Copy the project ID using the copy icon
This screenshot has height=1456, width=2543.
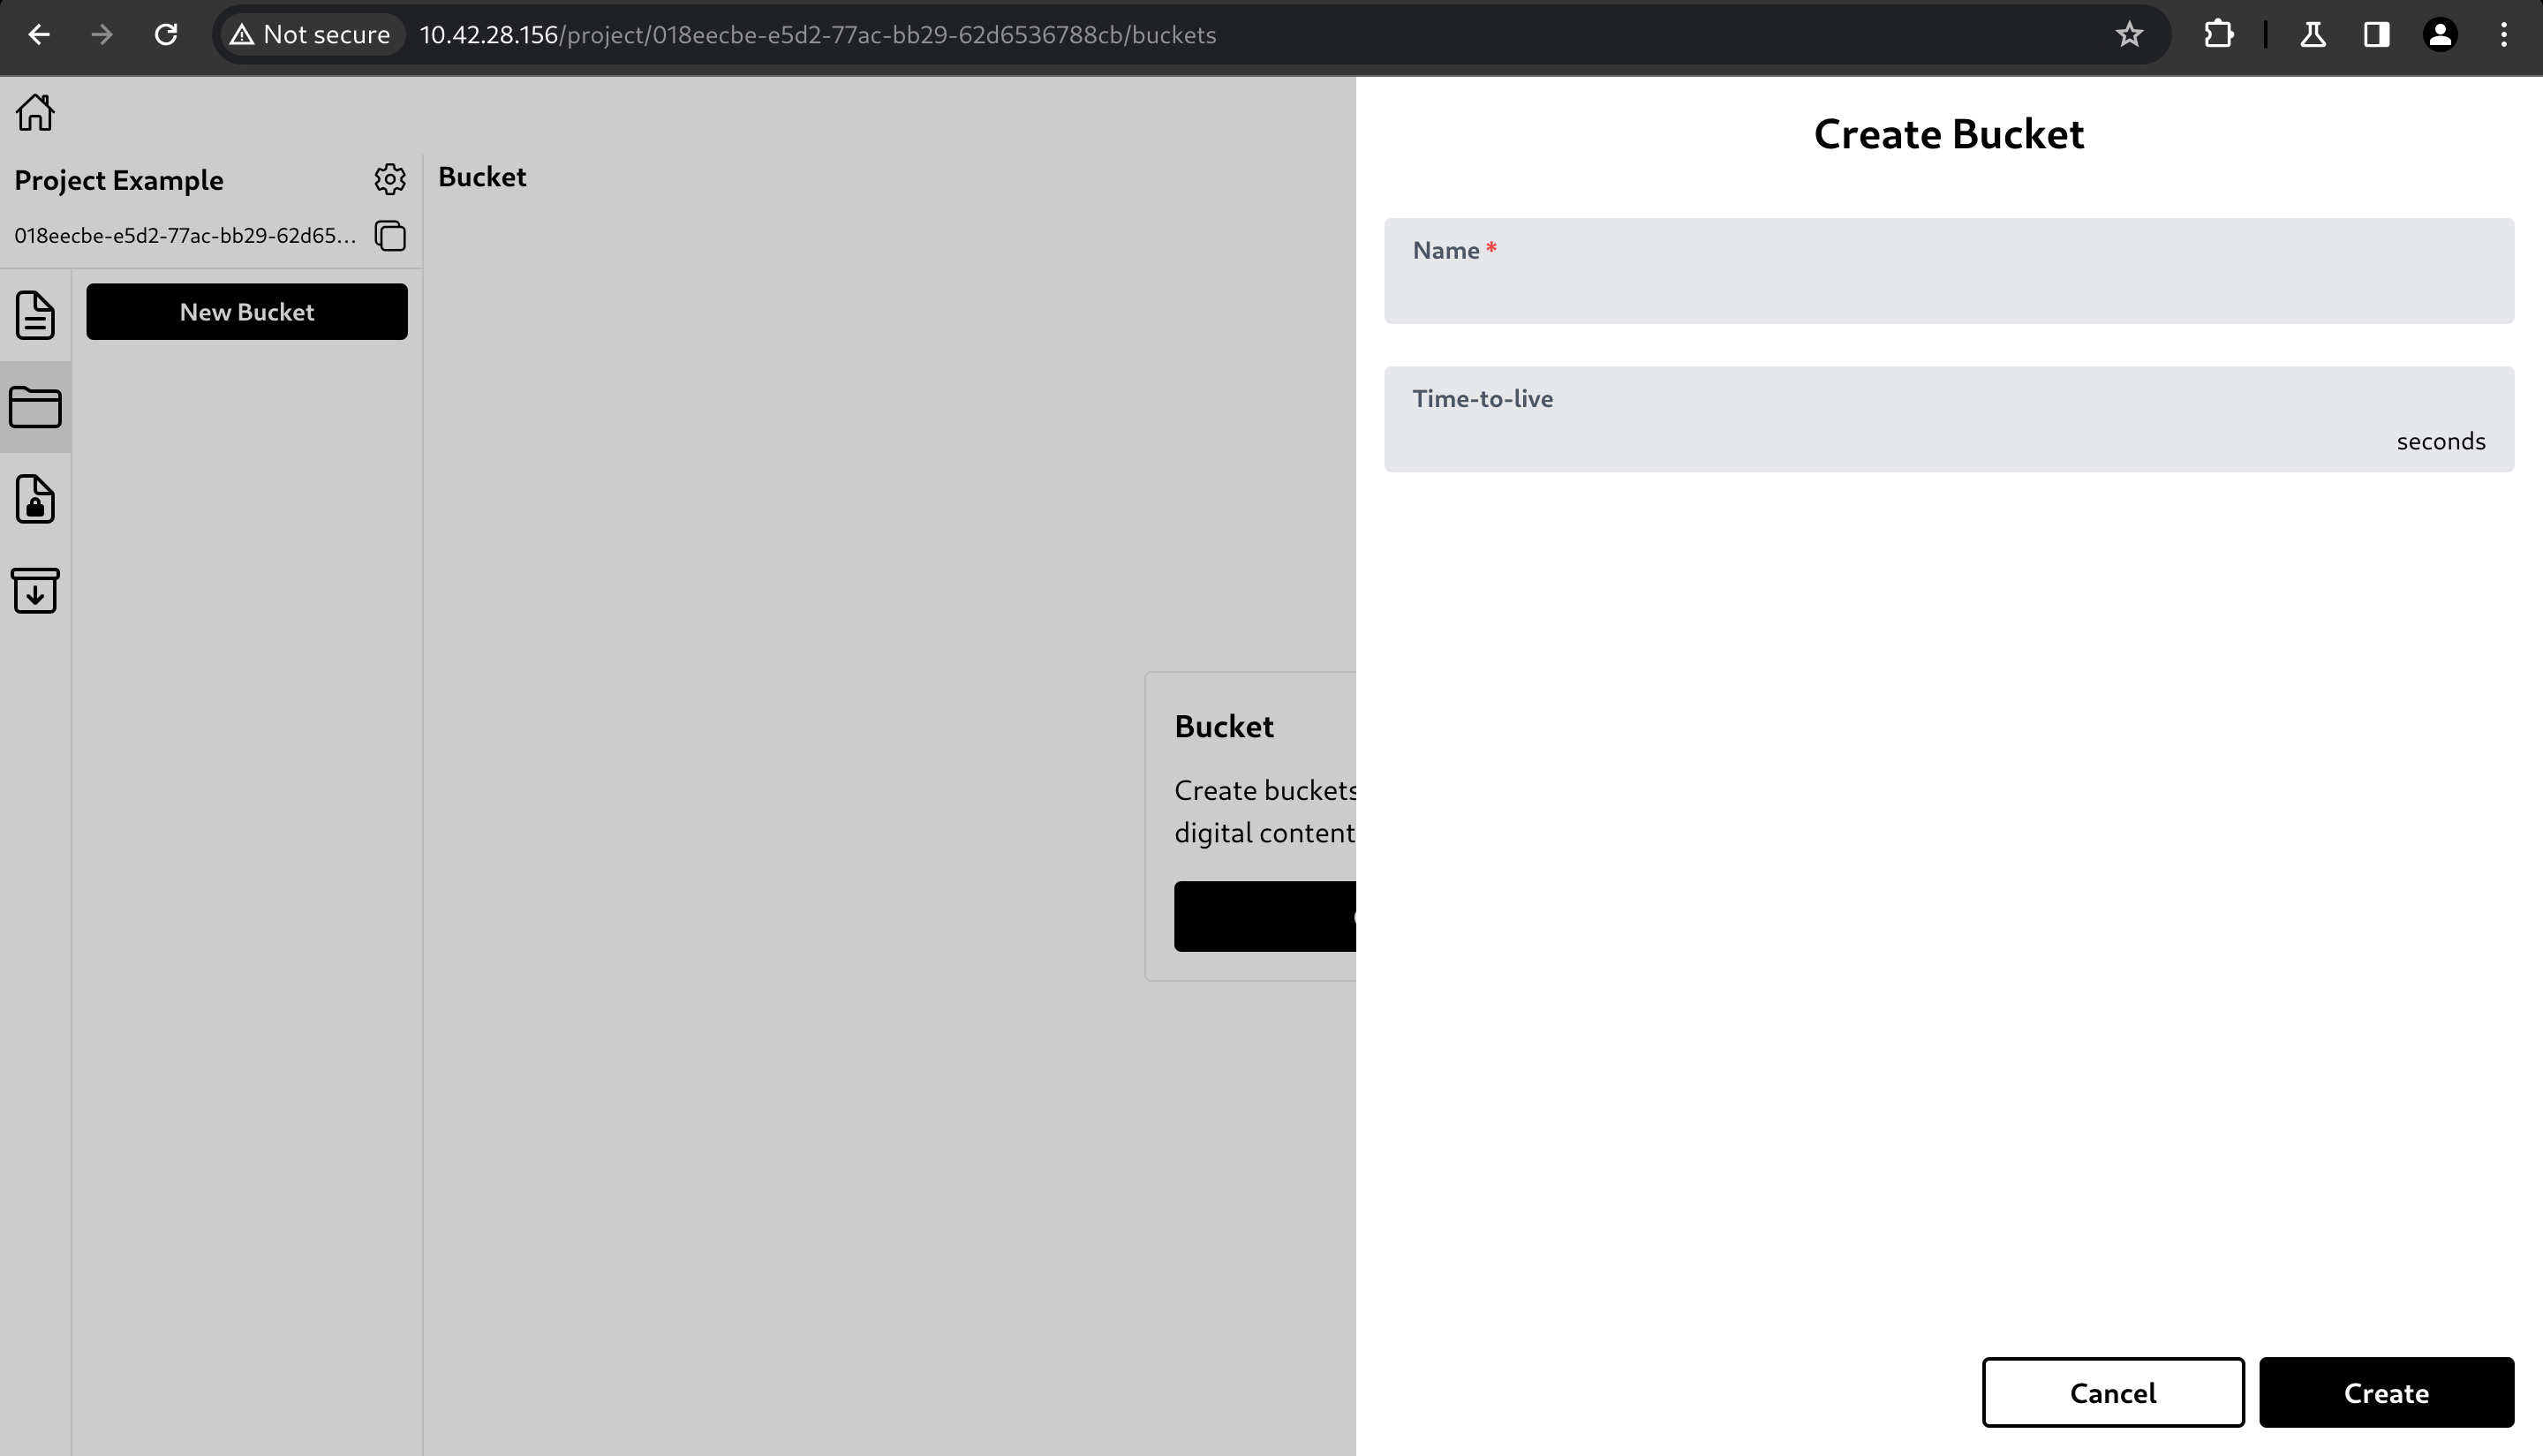click(x=389, y=236)
